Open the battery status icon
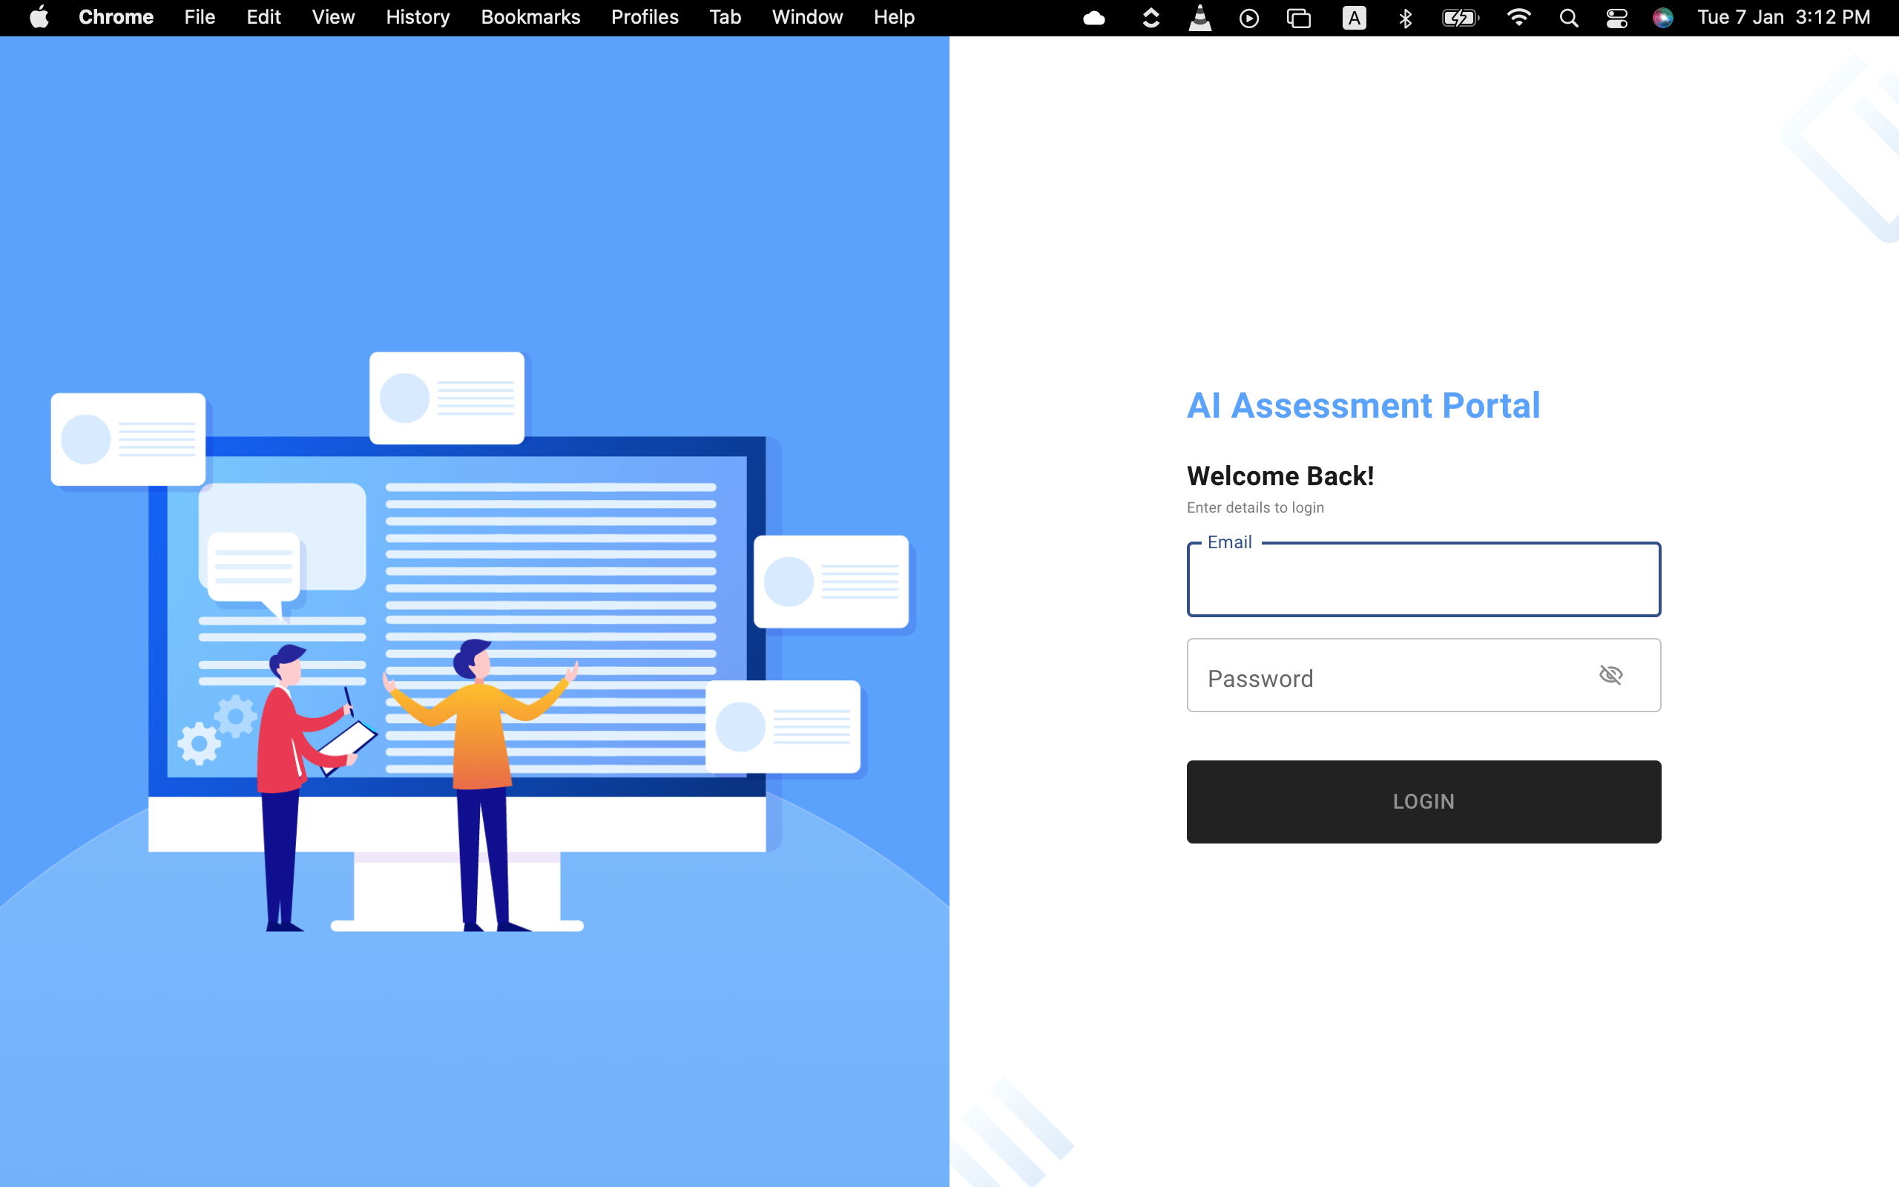This screenshot has width=1899, height=1187. click(1460, 17)
